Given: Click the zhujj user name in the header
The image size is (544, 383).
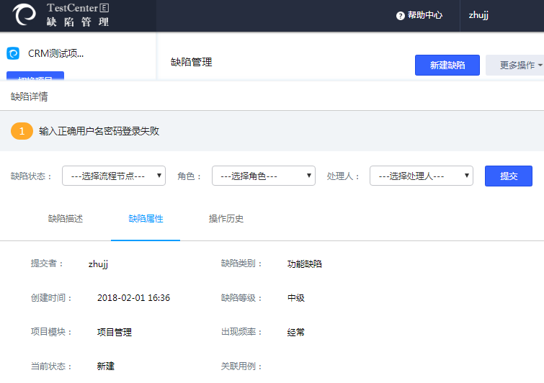Looking at the screenshot, I should 478,16.
